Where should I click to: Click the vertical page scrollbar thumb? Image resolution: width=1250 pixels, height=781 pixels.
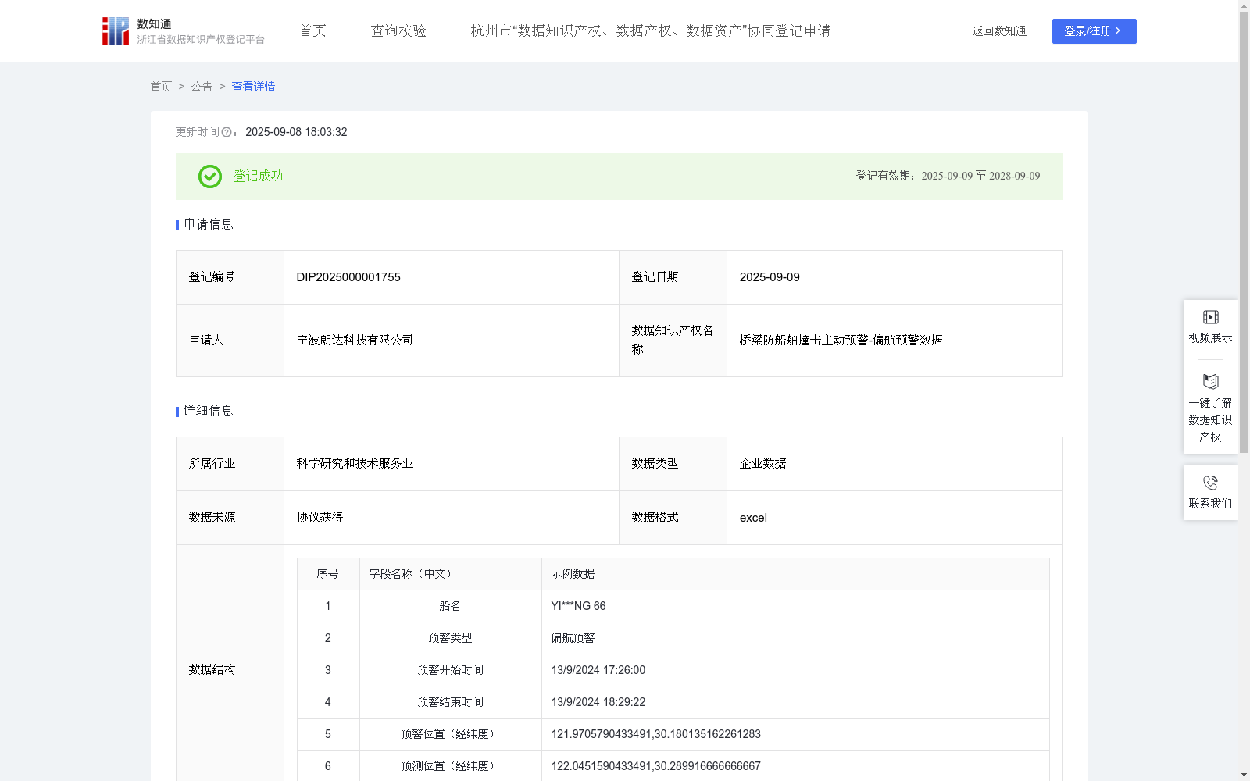coord(1245,233)
